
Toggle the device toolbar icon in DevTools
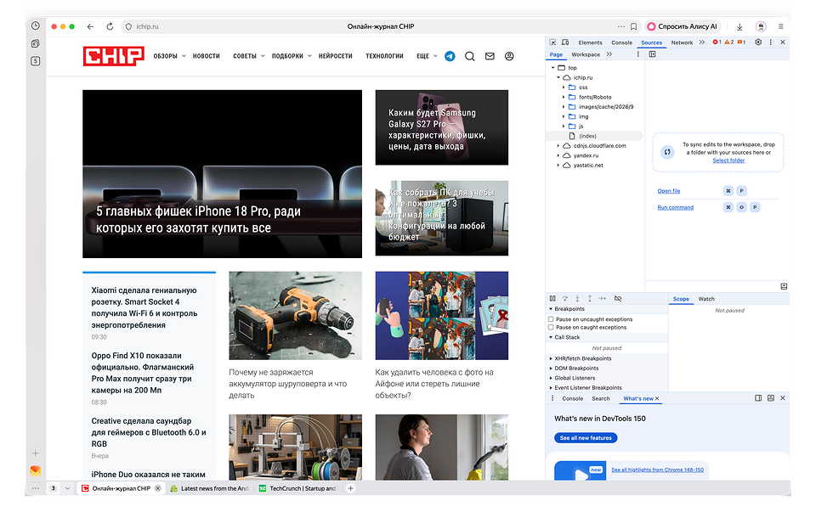coord(565,42)
